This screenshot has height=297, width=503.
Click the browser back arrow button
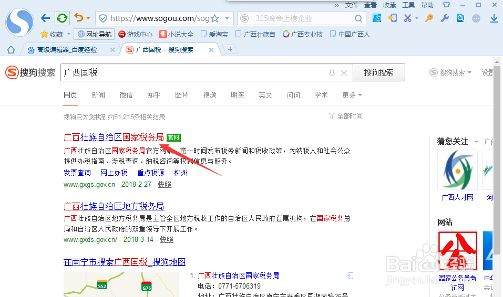pos(46,18)
